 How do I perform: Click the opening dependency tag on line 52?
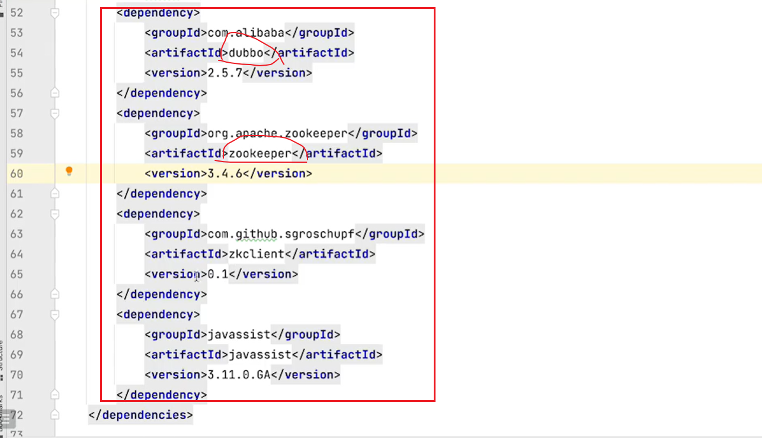(158, 12)
